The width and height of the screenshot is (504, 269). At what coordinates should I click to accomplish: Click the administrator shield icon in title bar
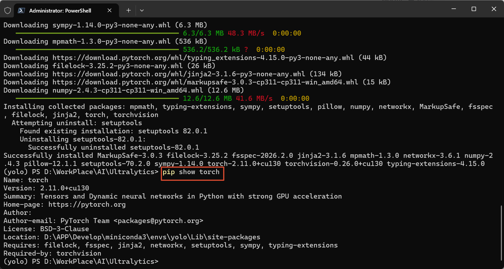point(8,10)
